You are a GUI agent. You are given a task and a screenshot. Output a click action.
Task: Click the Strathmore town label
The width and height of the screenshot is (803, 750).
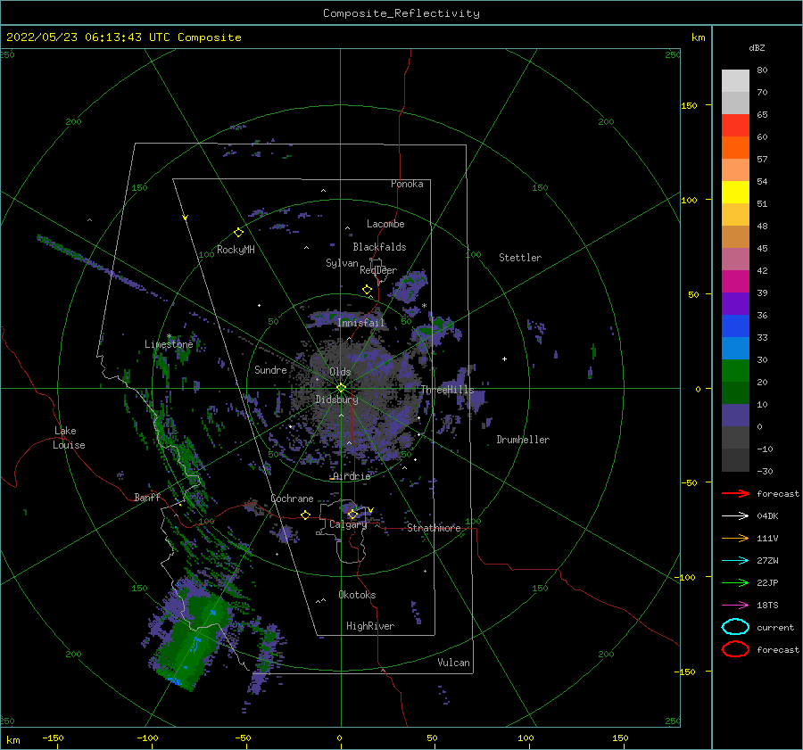point(434,528)
